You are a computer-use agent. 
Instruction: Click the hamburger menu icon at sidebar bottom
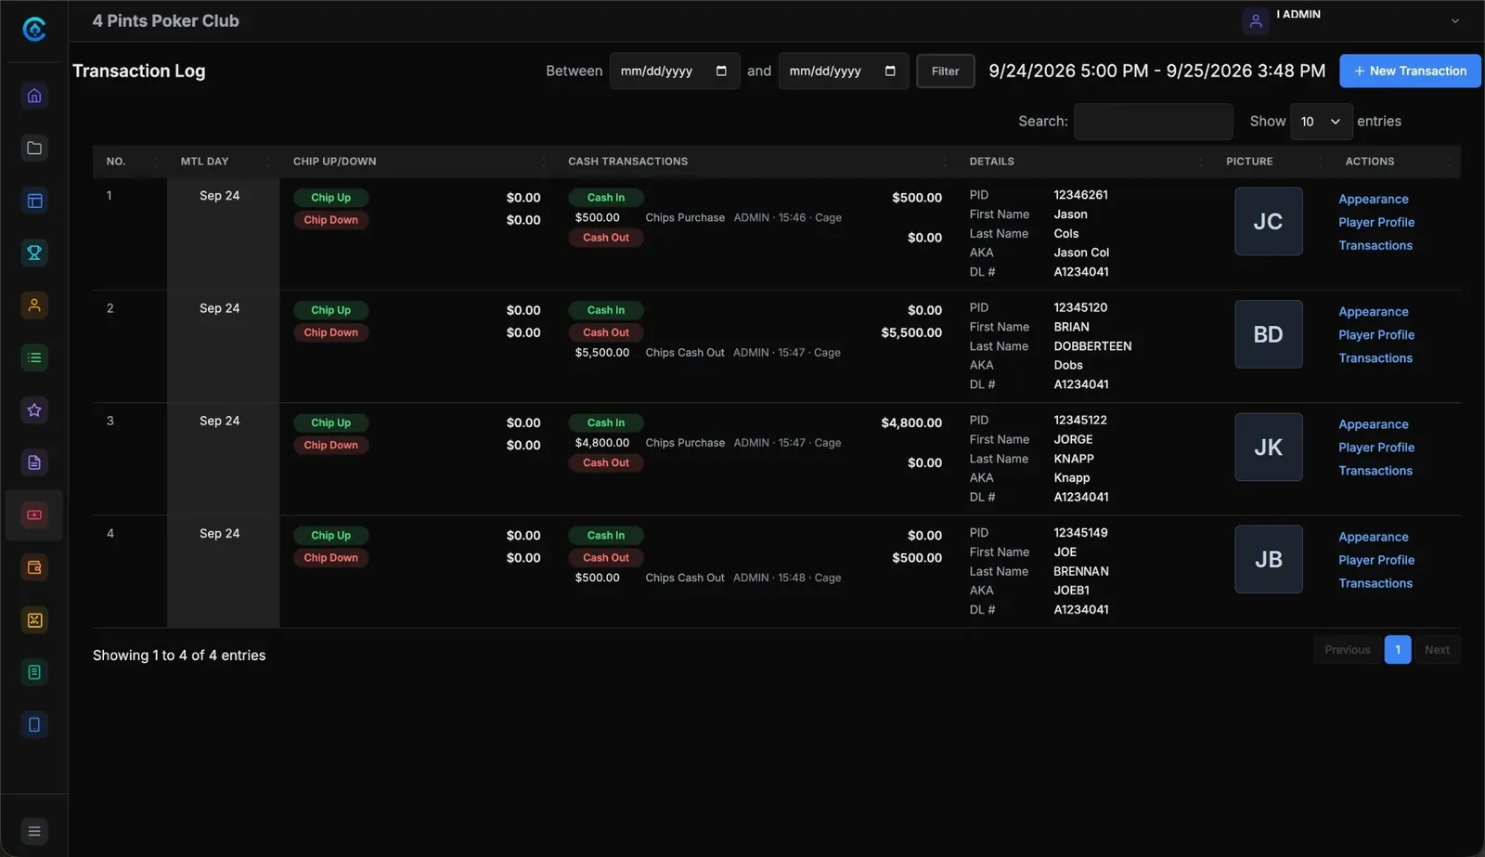pos(34,831)
